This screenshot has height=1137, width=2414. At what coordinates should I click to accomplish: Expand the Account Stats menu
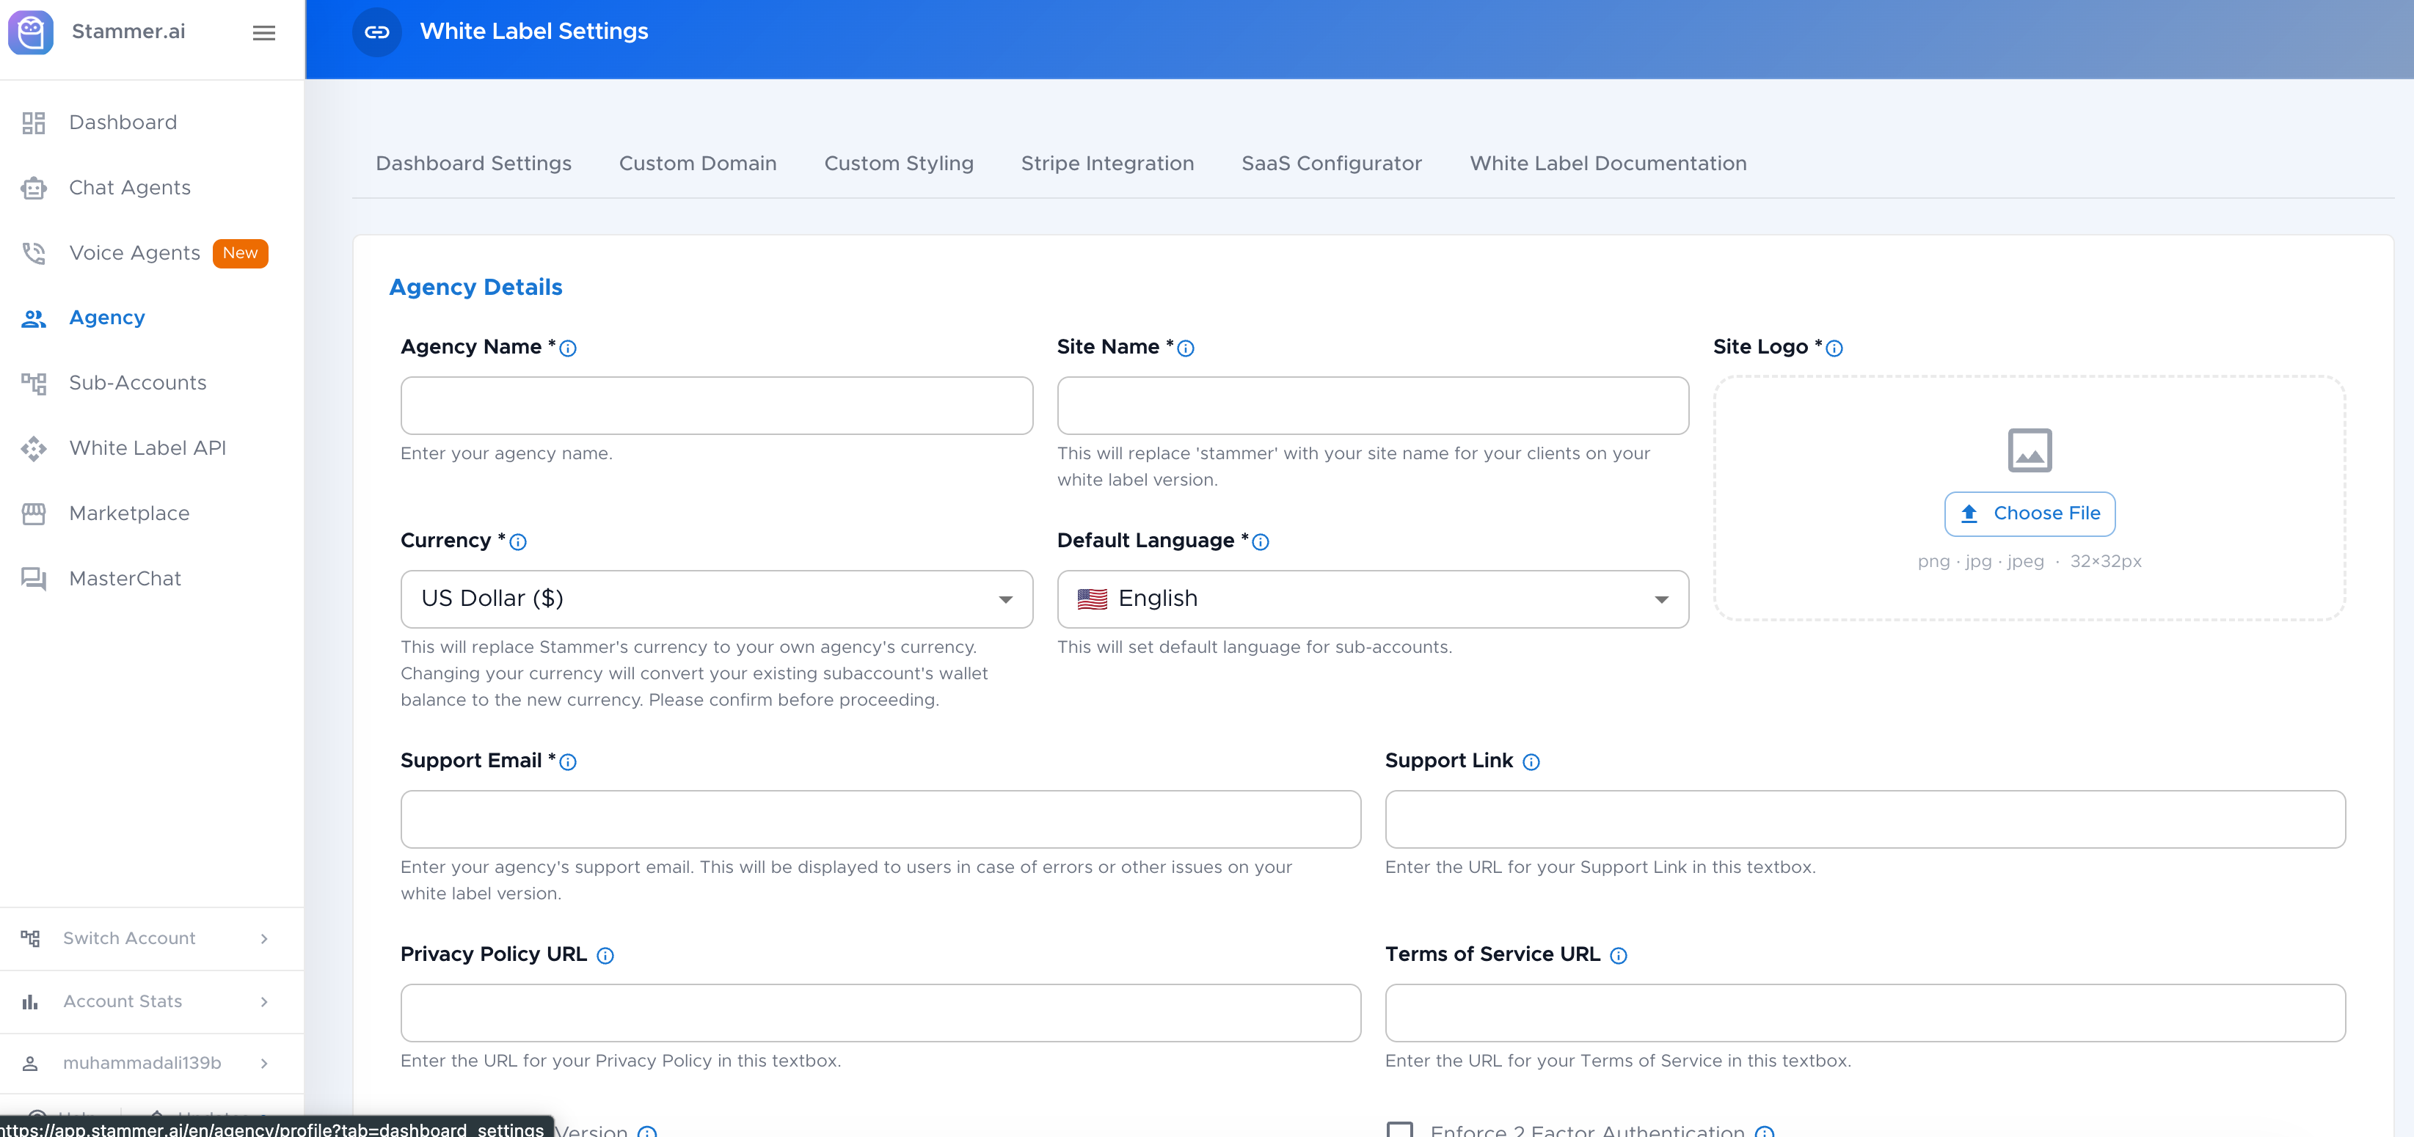[152, 1002]
